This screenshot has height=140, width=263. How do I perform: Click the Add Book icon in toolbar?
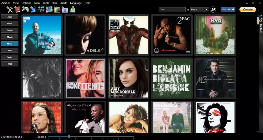(x=17, y=9)
